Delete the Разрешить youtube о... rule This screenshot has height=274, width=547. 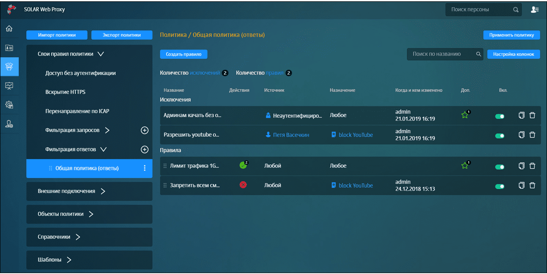coord(532,135)
